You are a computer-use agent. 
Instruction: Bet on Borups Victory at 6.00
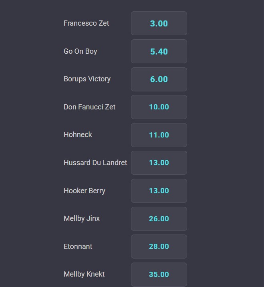pyautogui.click(x=159, y=79)
